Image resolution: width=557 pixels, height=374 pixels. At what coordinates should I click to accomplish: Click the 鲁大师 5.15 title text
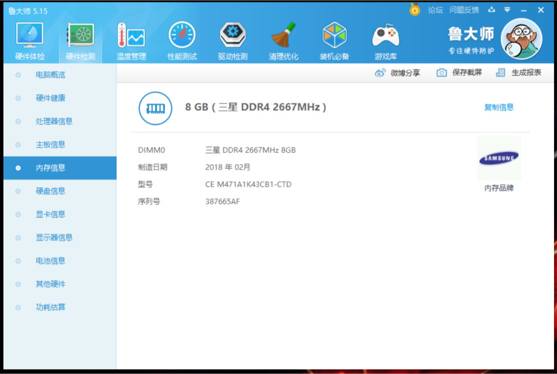pos(28,11)
